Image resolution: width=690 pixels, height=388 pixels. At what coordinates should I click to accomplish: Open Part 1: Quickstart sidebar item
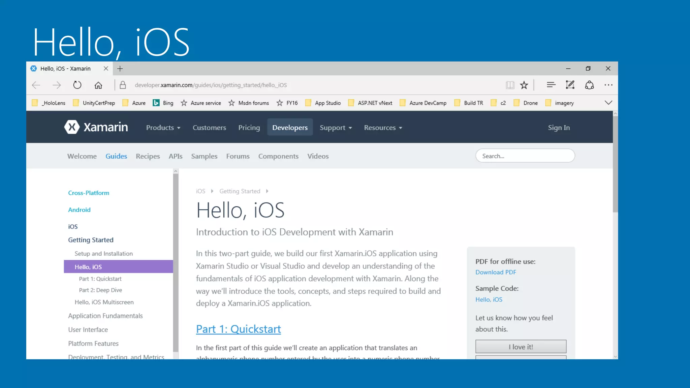pos(100,279)
